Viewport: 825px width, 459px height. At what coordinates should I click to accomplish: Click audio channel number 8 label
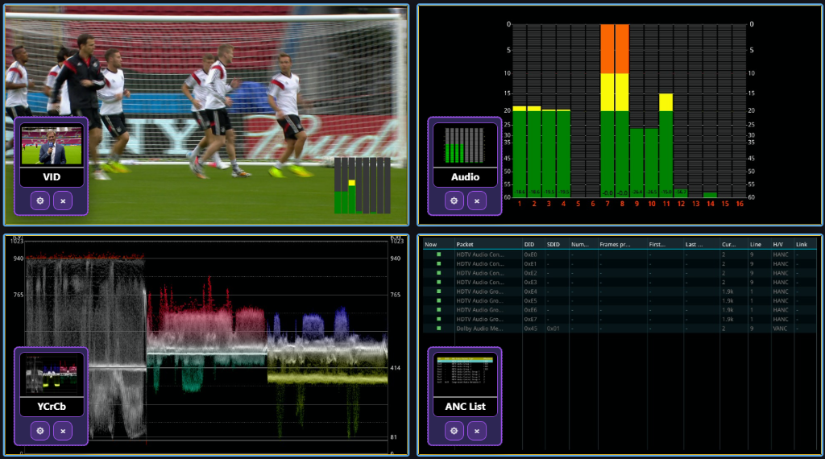point(622,204)
